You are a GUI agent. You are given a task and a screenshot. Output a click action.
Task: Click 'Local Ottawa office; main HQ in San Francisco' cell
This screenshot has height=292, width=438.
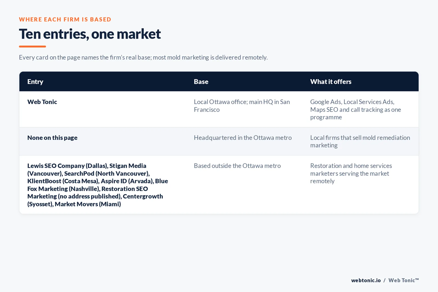(242, 106)
